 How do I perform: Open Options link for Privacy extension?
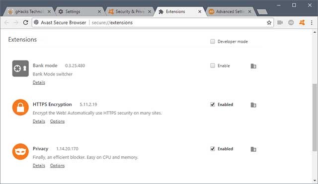pyautogui.click(x=58, y=166)
